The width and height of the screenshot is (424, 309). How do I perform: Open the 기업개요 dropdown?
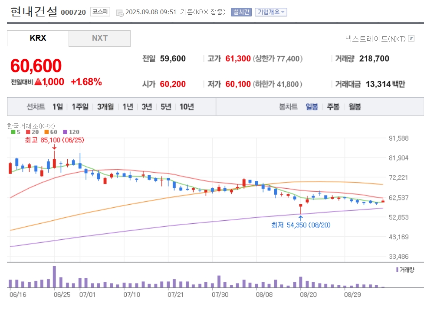(x=271, y=12)
